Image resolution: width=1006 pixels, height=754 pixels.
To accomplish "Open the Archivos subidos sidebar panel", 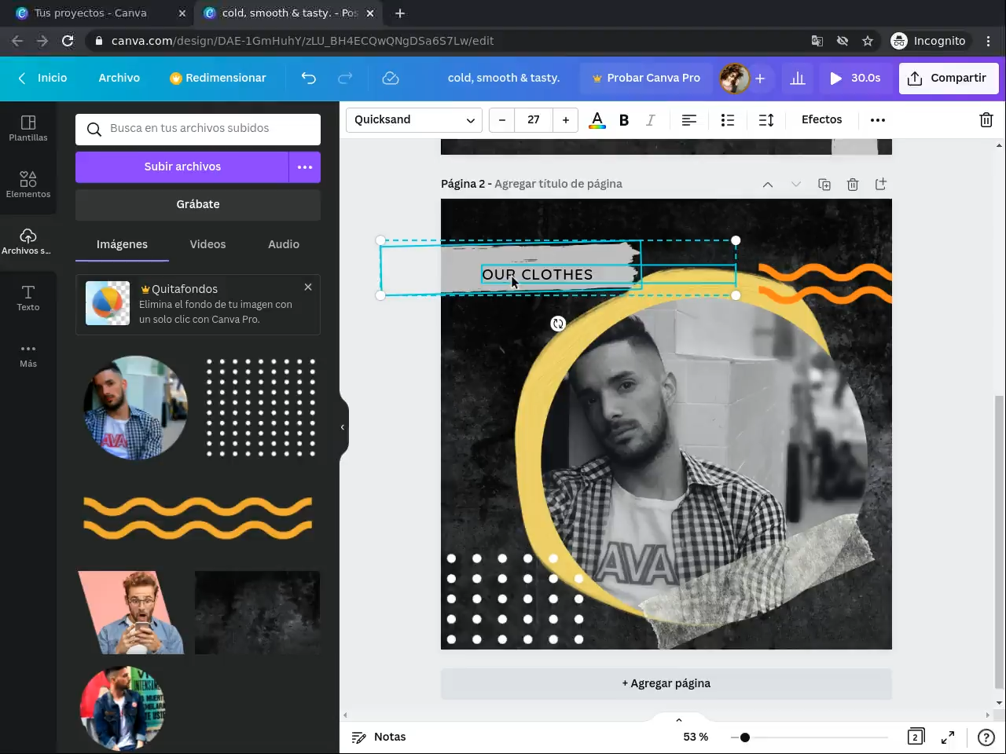I will [28, 241].
